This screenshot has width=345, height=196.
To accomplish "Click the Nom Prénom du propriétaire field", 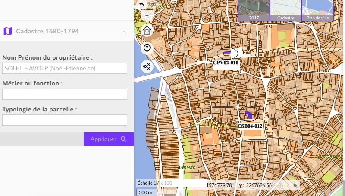I will (x=65, y=68).
